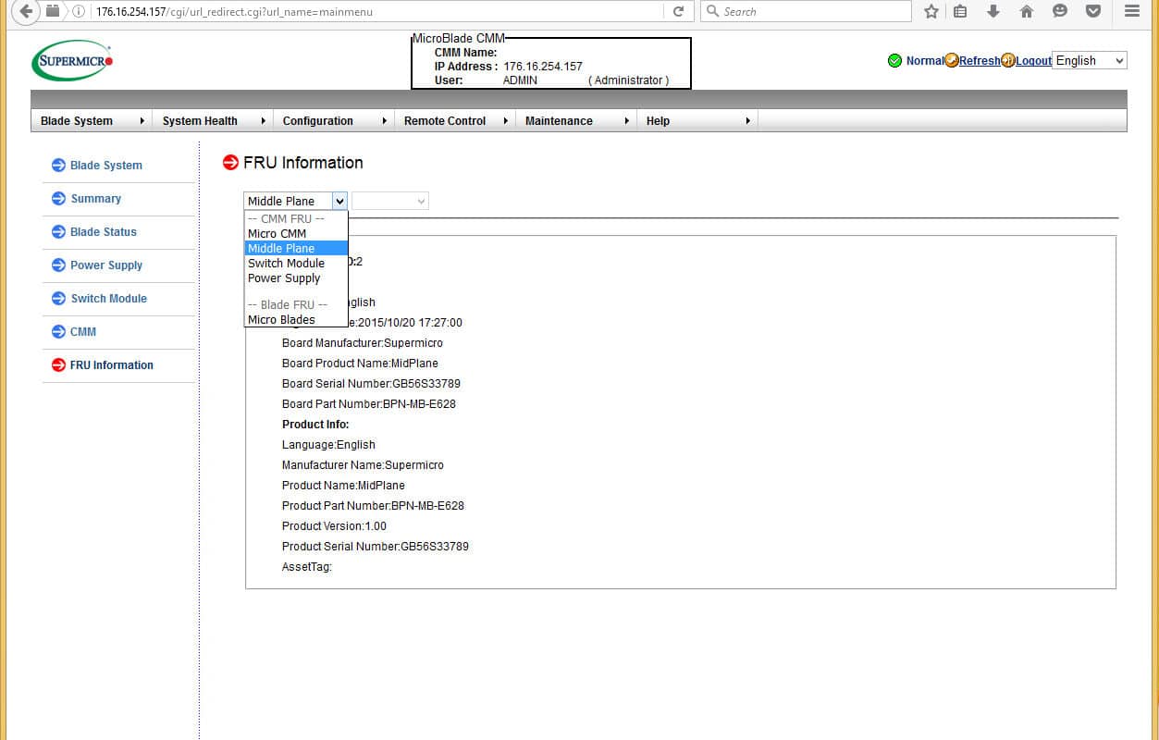Screen dimensions: 1159x740
Task: Click the Board Product Name MidPlane text
Action: [x=360, y=364]
